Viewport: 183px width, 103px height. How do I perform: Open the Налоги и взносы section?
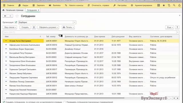74,5
